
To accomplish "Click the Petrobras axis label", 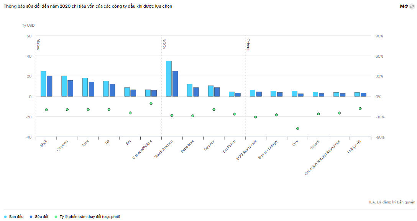I will pyautogui.click(x=187, y=147).
